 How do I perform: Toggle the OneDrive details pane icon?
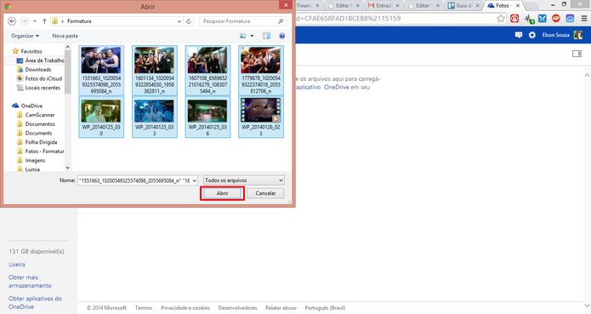(577, 54)
